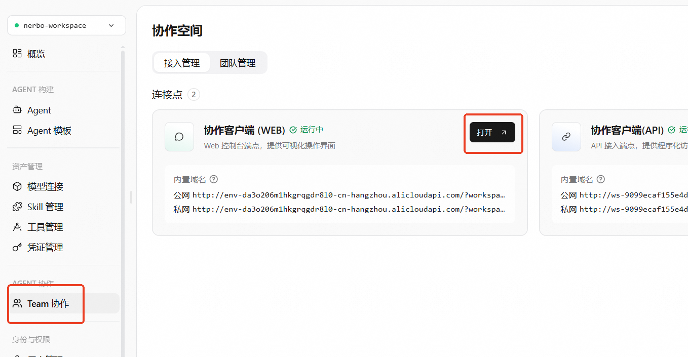Select 模型连接 in the sidebar

tap(63, 186)
